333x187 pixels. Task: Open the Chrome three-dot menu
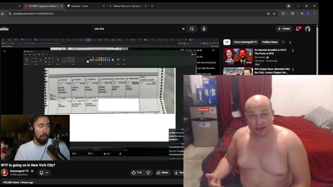click(x=315, y=14)
